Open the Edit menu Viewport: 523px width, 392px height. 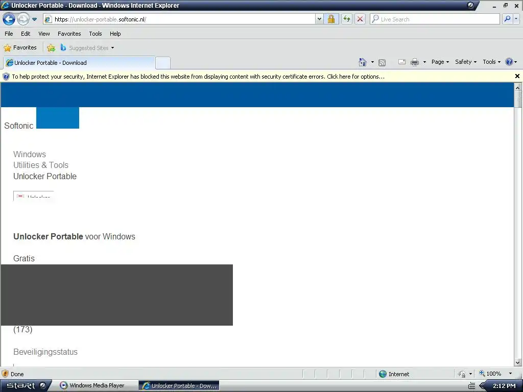pyautogui.click(x=26, y=34)
